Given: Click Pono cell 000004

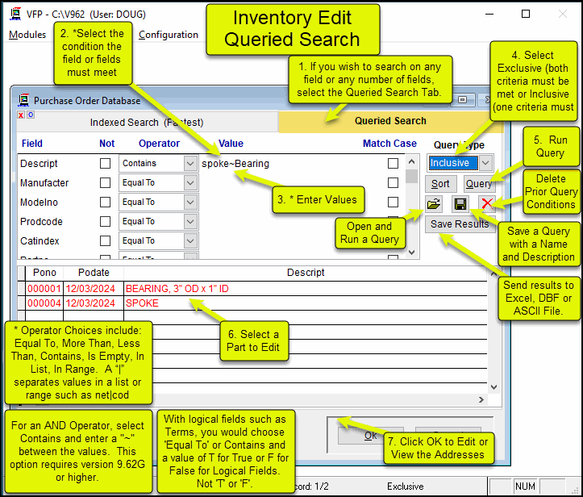Looking at the screenshot, I should [44, 303].
